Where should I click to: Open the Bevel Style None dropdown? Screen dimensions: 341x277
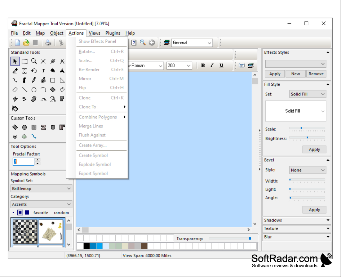(307, 170)
